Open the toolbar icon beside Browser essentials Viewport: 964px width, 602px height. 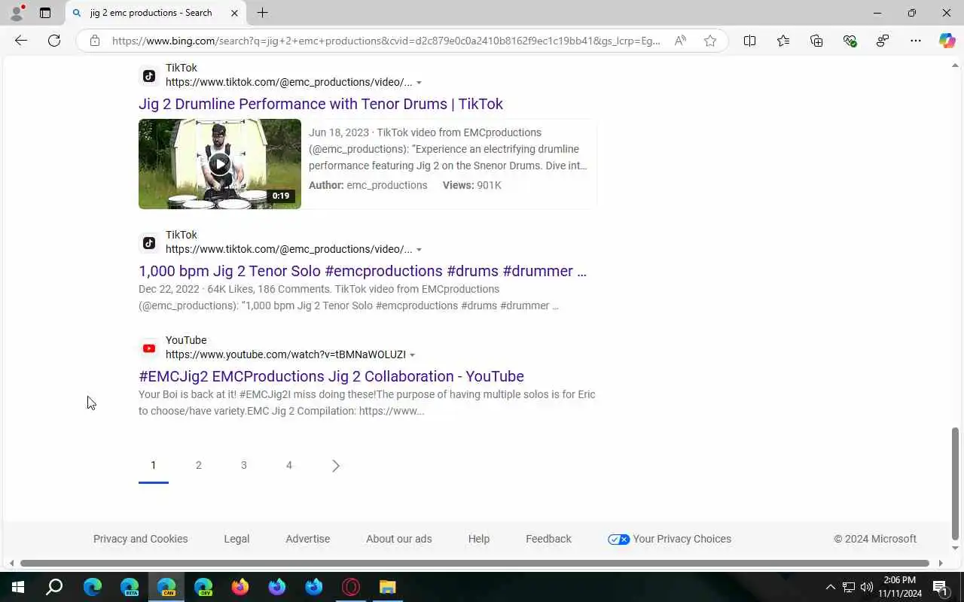pyautogui.click(x=883, y=41)
